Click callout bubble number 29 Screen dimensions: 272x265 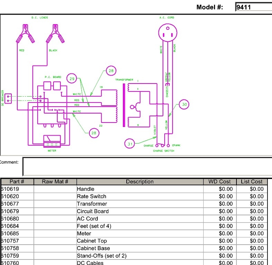72,79
